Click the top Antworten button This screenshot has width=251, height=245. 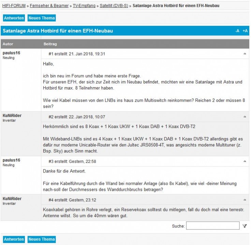tap(14, 18)
